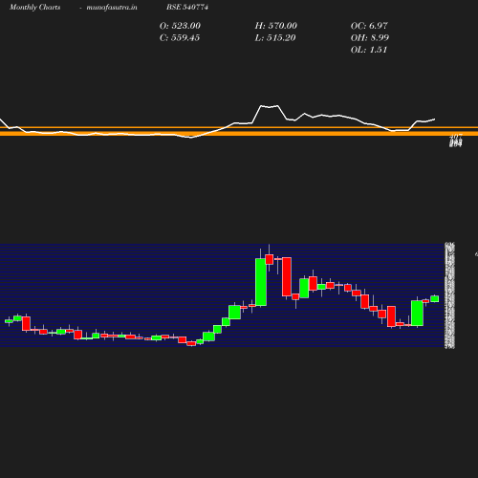Click the high price 'H: 570.00'

(276, 26)
